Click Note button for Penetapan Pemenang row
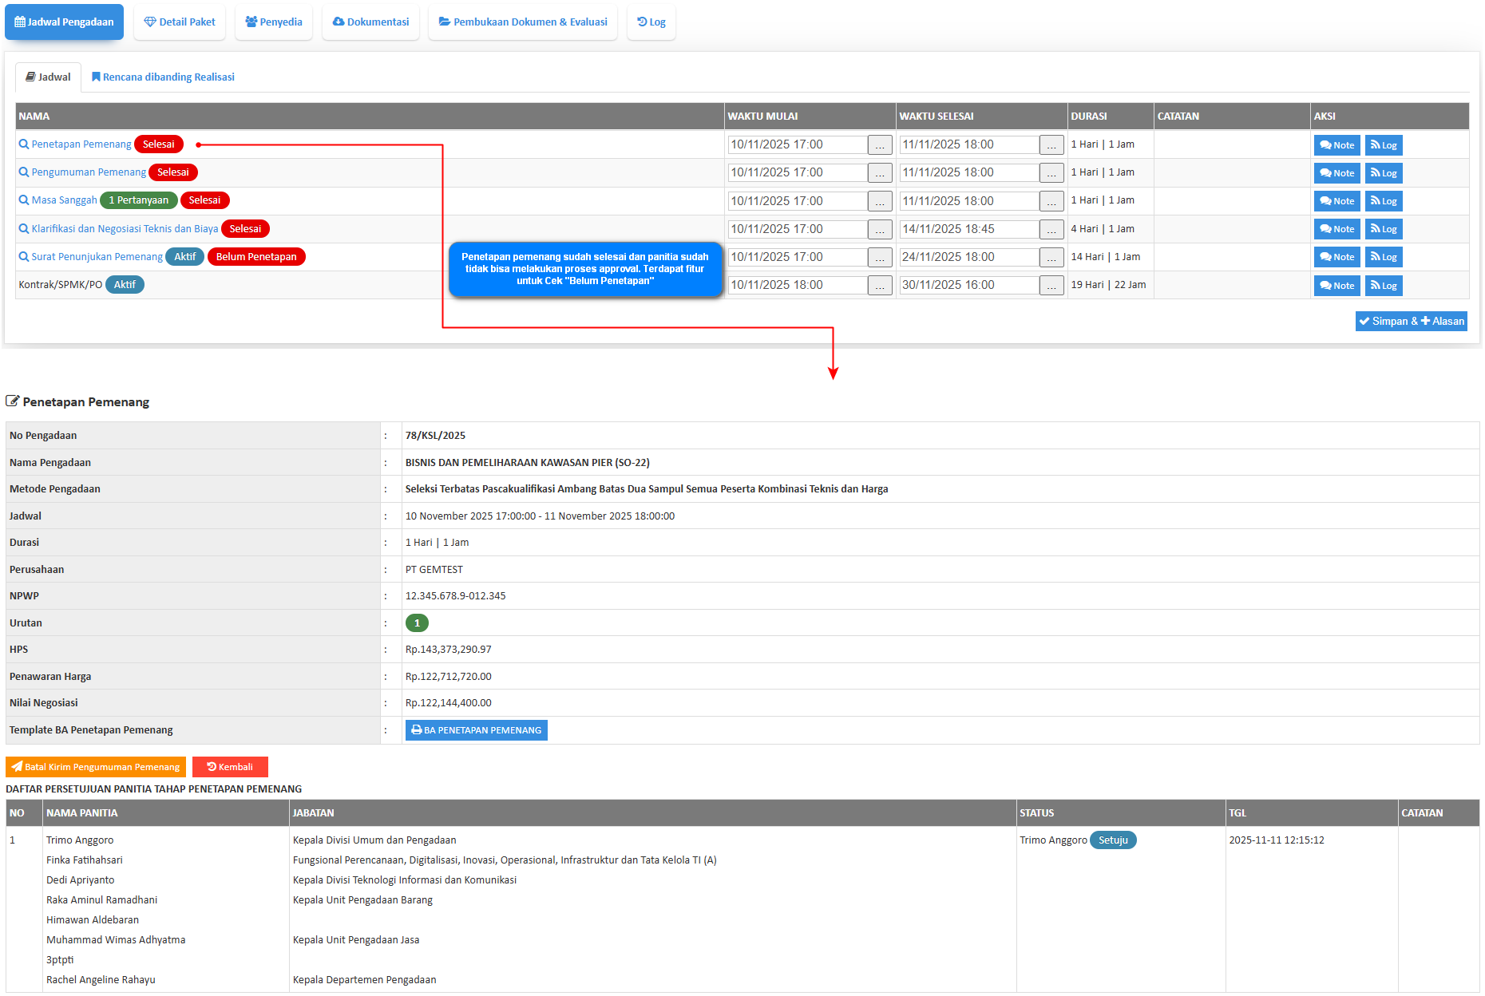Viewport: 1485px width, 996px height. point(1336,145)
